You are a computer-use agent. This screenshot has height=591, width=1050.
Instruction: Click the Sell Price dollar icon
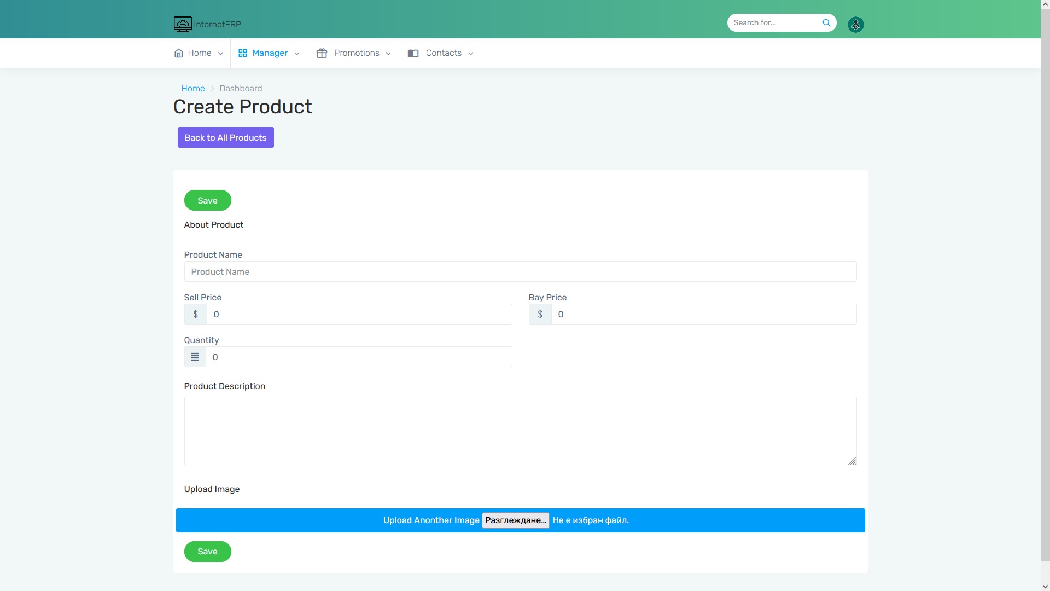195,314
